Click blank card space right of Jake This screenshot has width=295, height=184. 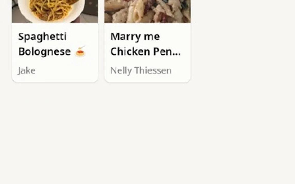[70, 70]
